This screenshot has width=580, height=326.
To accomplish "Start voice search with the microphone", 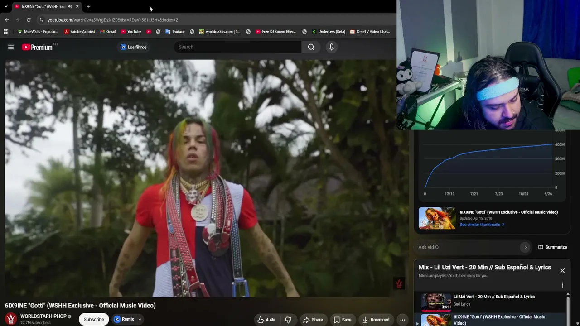I will 332,47.
